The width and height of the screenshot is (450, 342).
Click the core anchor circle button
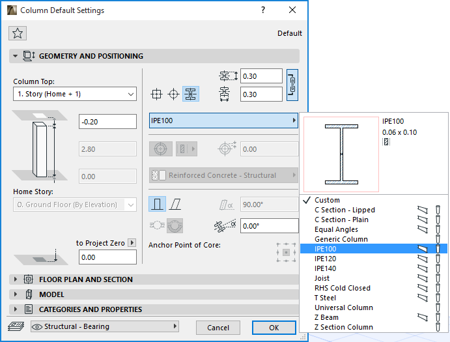pyautogui.click(x=160, y=149)
